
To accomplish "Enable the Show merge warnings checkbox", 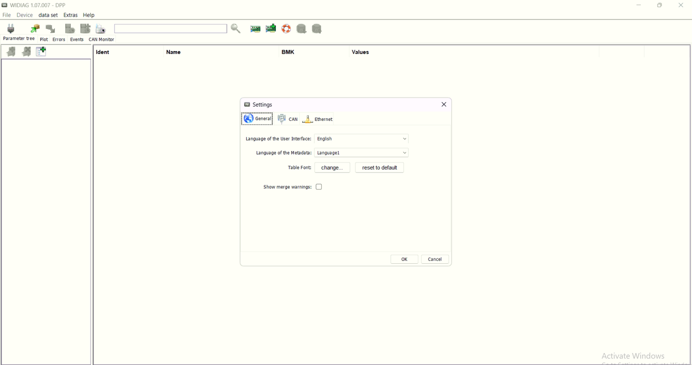I will tap(319, 187).
